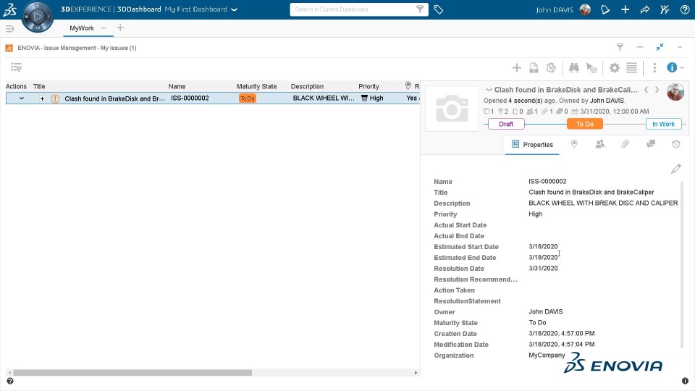Restore widget size with collapse arrows

pos(660,47)
